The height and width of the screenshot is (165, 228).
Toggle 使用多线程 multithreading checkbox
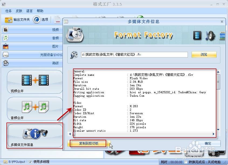click(x=30, y=162)
